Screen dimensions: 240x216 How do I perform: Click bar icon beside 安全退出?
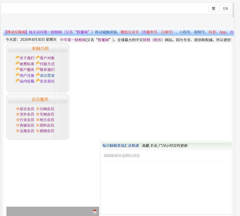38,80
